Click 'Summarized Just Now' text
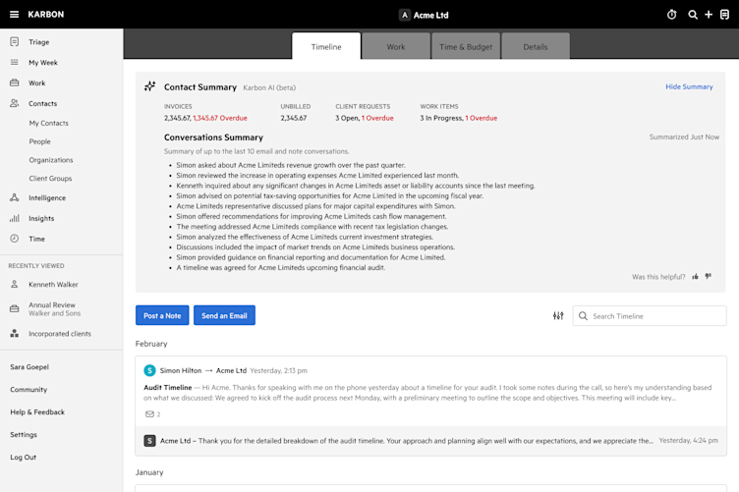 pyautogui.click(x=684, y=137)
